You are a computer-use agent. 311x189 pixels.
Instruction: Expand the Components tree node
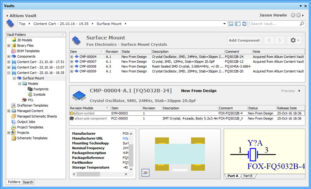[x=9, y=56]
